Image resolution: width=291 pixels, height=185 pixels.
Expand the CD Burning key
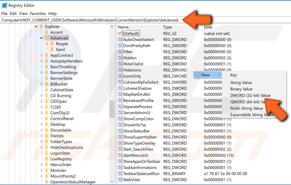[x=41, y=96]
